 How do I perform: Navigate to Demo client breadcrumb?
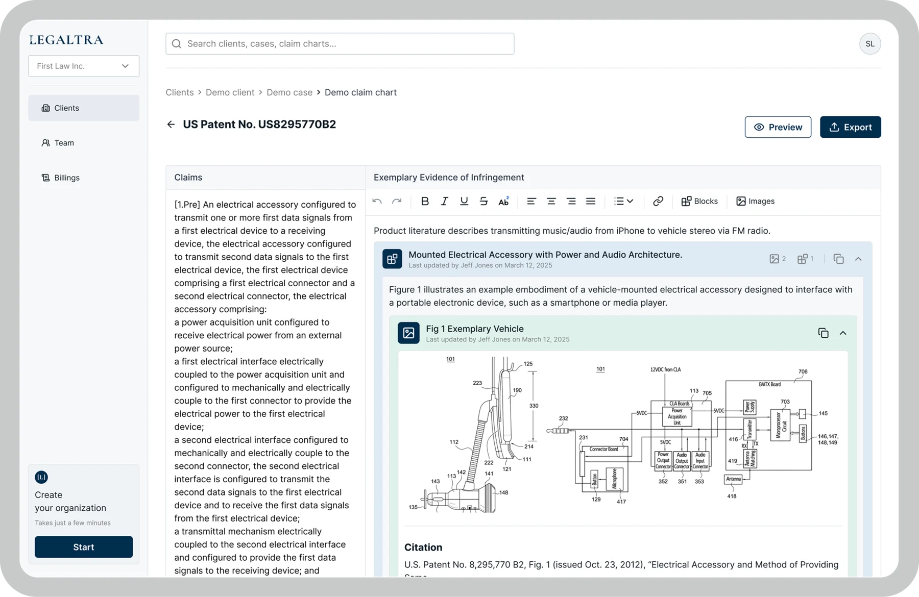pyautogui.click(x=230, y=92)
